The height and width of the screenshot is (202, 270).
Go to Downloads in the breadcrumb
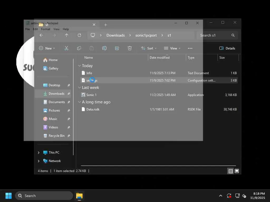point(115,35)
